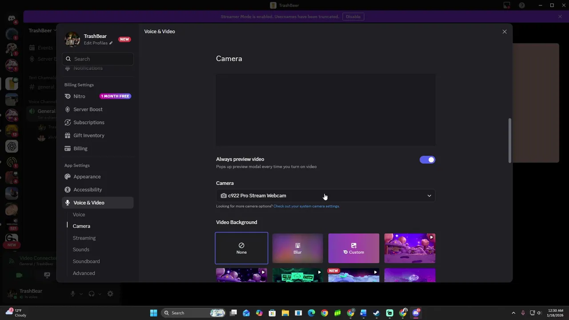Show hidden system tray icons chevron

pyautogui.click(x=513, y=313)
